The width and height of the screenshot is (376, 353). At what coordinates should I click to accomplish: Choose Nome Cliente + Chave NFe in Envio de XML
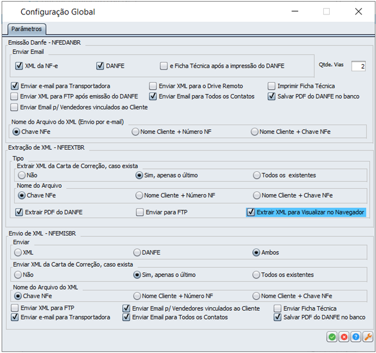coord(256,296)
